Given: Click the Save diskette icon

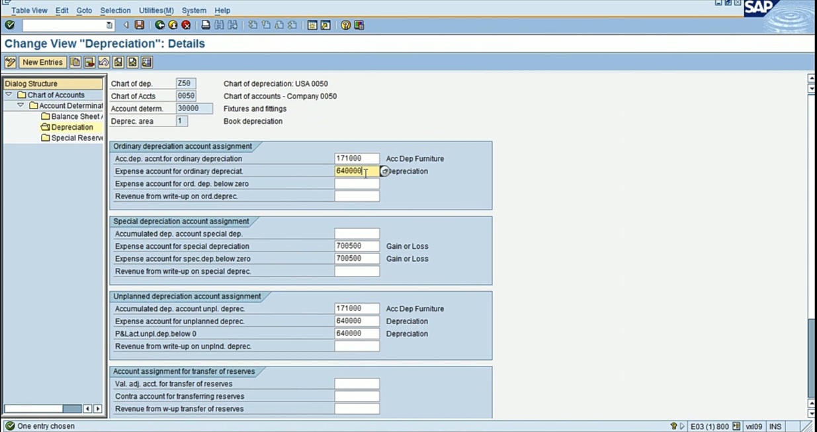Looking at the screenshot, I should pyautogui.click(x=139, y=25).
